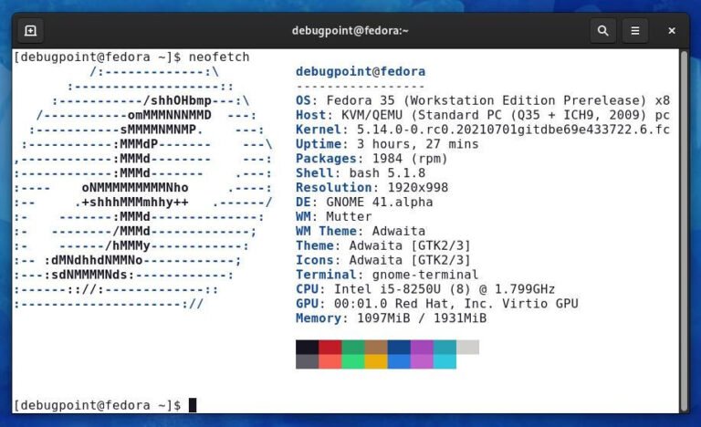Open a new terminal tab
The image size is (701, 427).
pyautogui.click(x=30, y=31)
